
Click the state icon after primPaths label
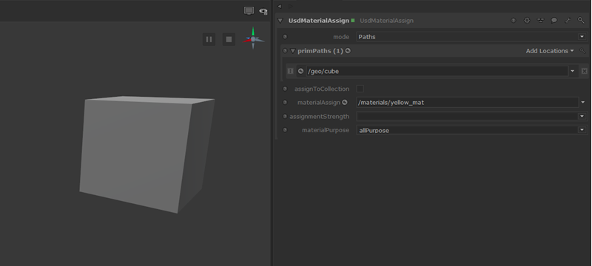[x=348, y=50]
